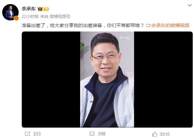Open the 余承东的微博视频 link
194x138 pixels.
[170, 25]
